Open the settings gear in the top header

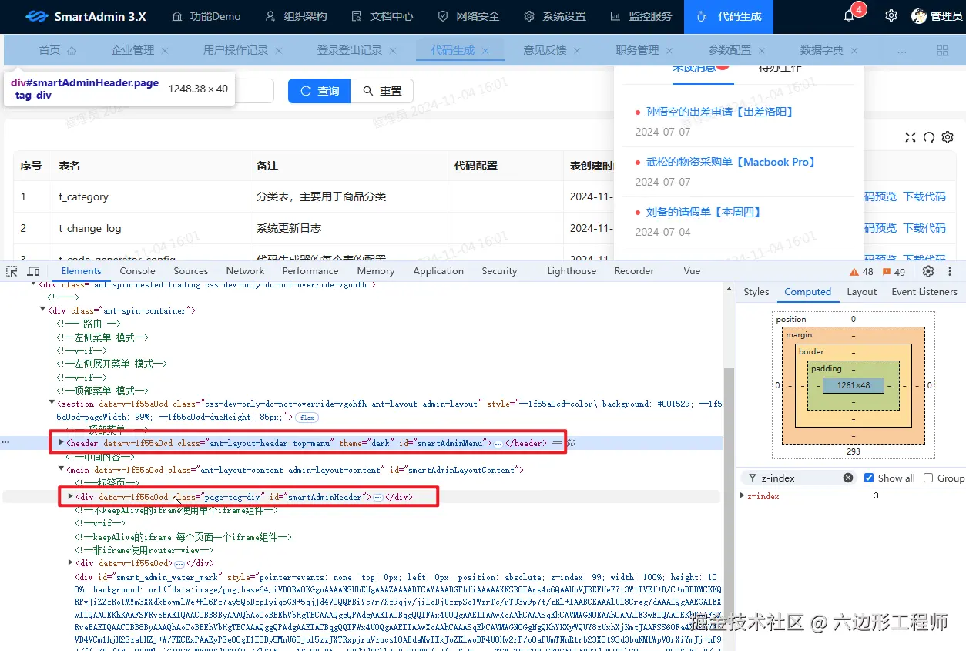(x=891, y=16)
